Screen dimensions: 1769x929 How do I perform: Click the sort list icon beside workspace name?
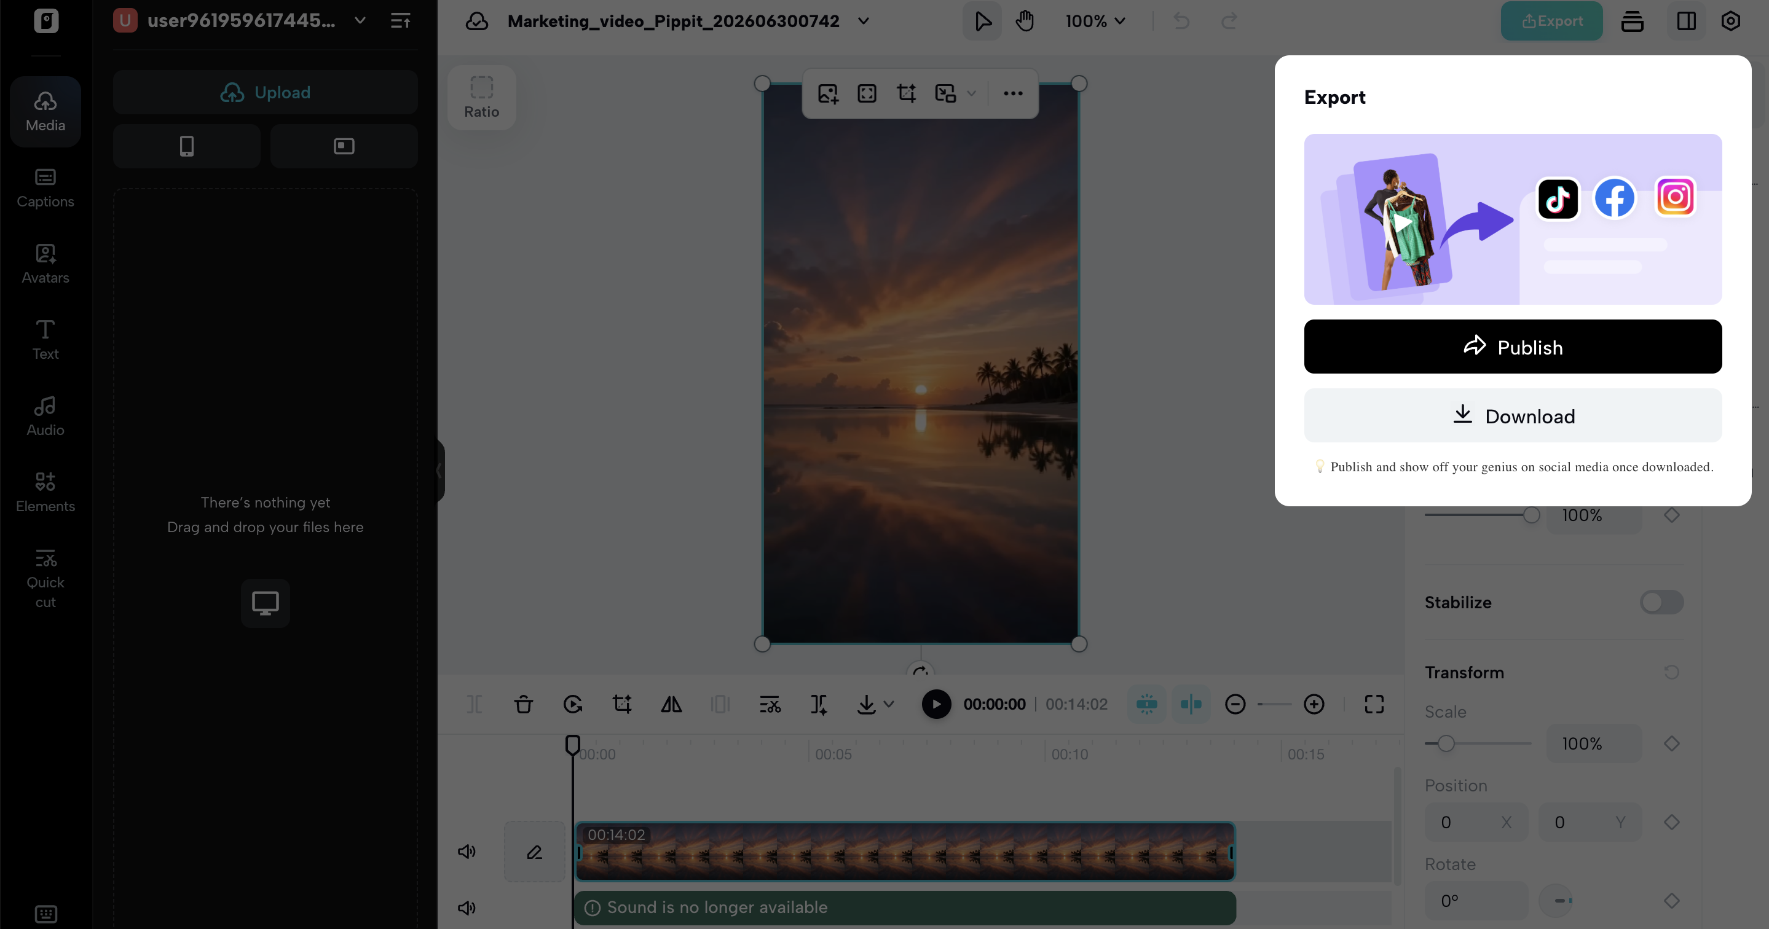pos(400,21)
